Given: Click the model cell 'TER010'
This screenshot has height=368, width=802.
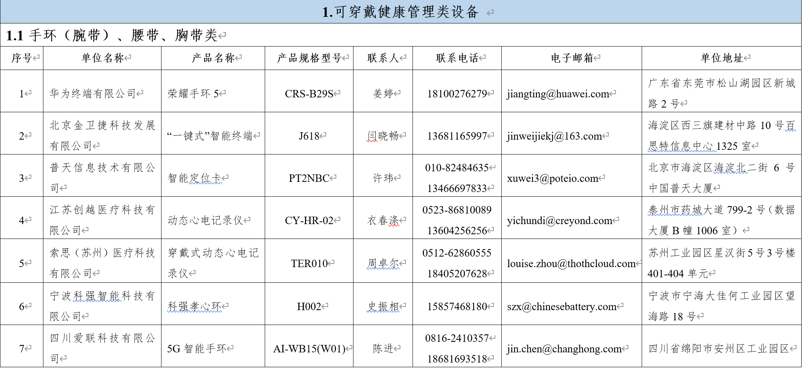Looking at the screenshot, I should 309,264.
